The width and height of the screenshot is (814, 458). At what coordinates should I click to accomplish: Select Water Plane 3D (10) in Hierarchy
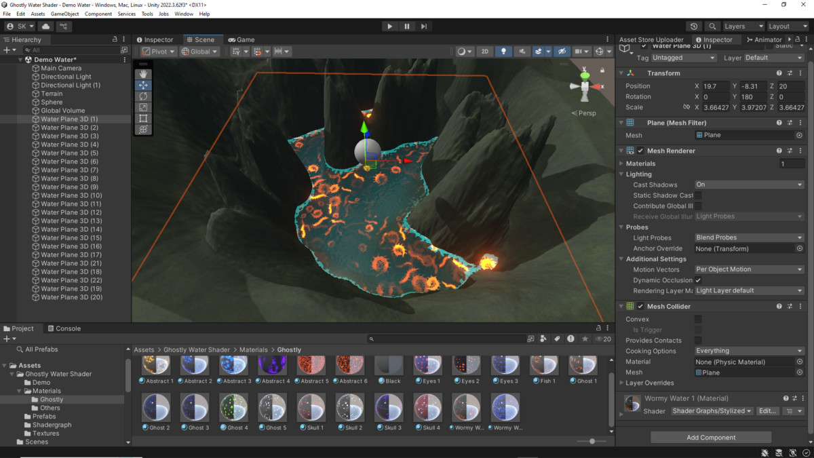71,195
